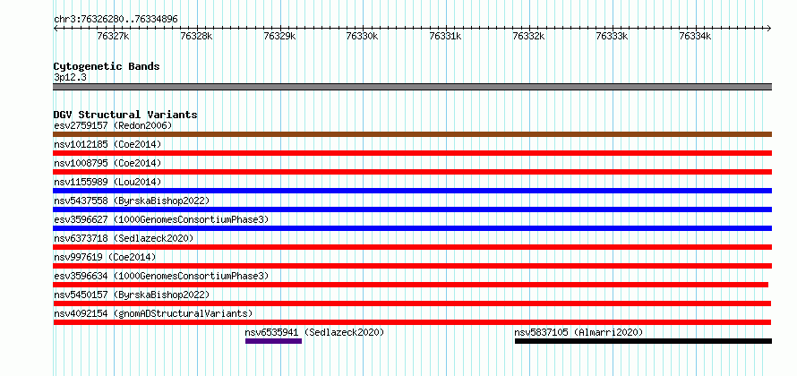
Task: Open nsv997619 (Coe2014) variant label
Action: [x=105, y=257]
